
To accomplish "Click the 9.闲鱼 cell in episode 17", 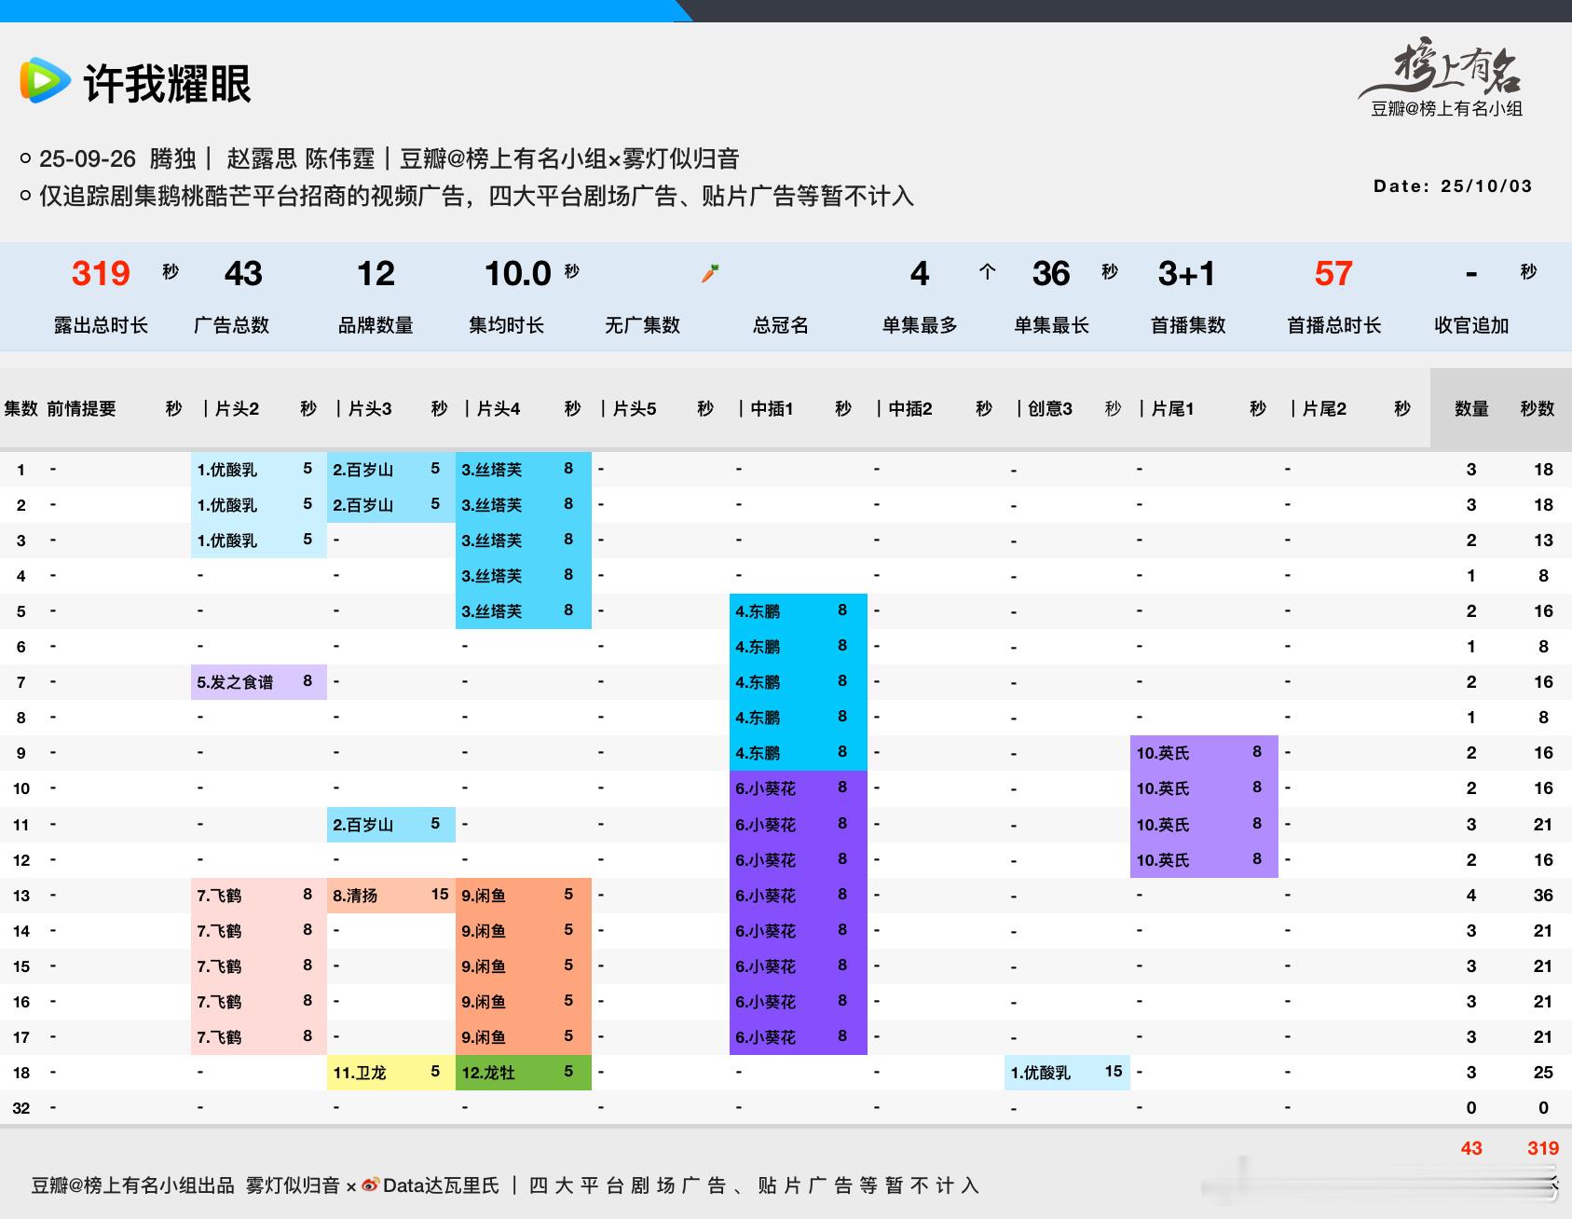I will coord(524,1037).
